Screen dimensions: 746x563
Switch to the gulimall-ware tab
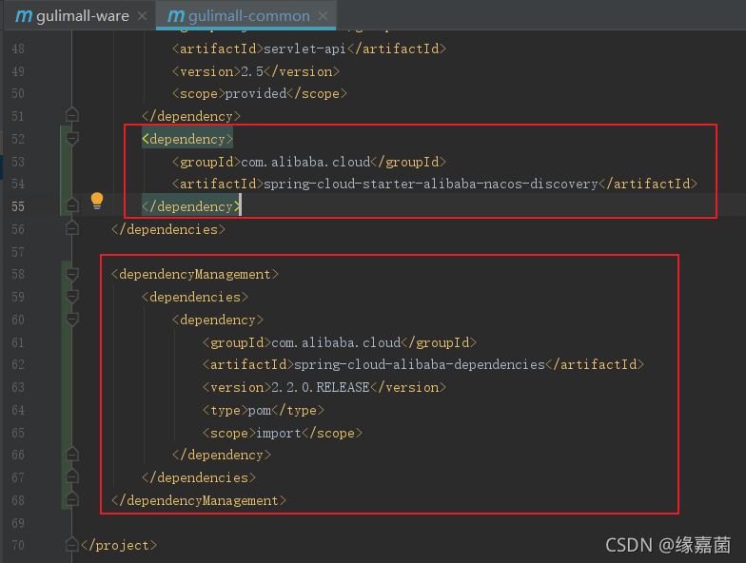pyautogui.click(x=80, y=15)
